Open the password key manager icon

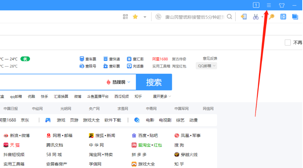pyautogui.click(x=271, y=17)
